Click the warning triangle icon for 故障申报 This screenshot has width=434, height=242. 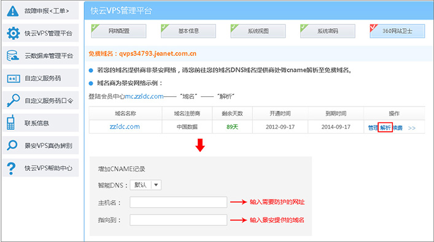point(13,11)
